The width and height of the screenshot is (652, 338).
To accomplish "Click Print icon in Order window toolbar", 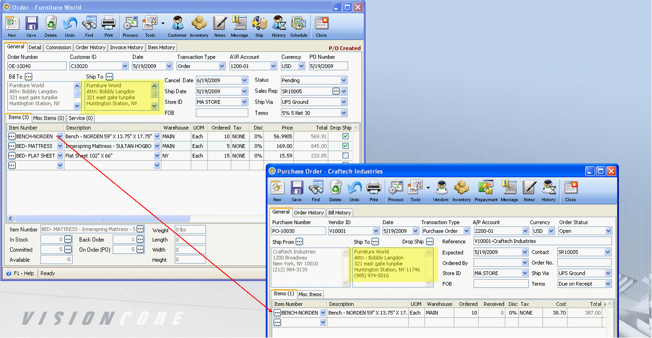I will pyautogui.click(x=109, y=23).
